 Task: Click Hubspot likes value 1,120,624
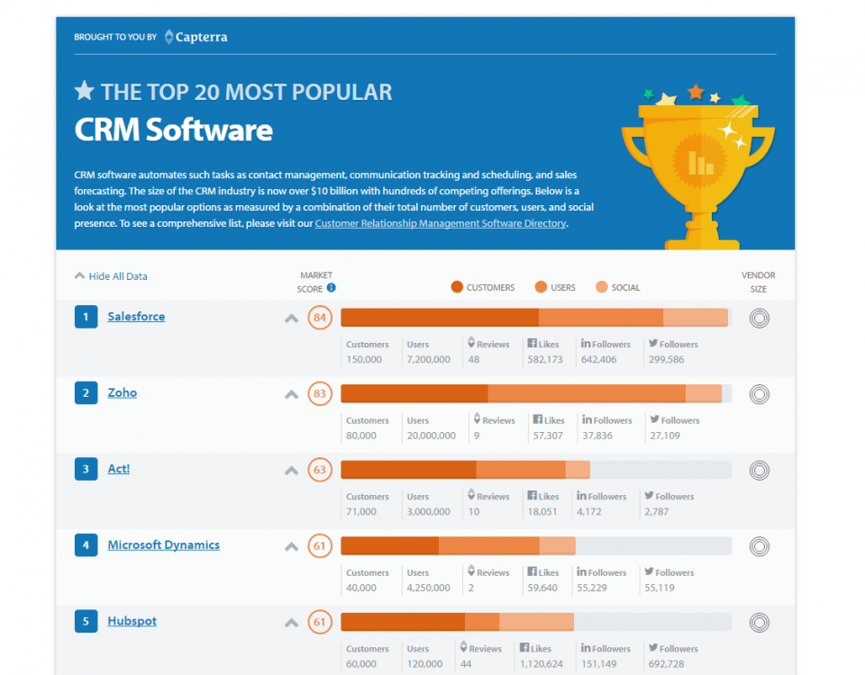click(542, 663)
